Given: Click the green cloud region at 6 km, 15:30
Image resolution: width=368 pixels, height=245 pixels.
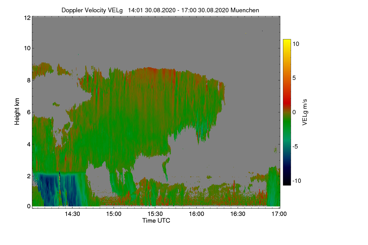Looking at the screenshot, I should tap(155, 112).
